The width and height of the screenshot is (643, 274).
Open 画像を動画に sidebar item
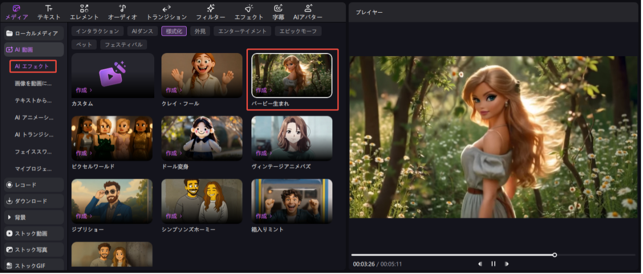pos(33,83)
